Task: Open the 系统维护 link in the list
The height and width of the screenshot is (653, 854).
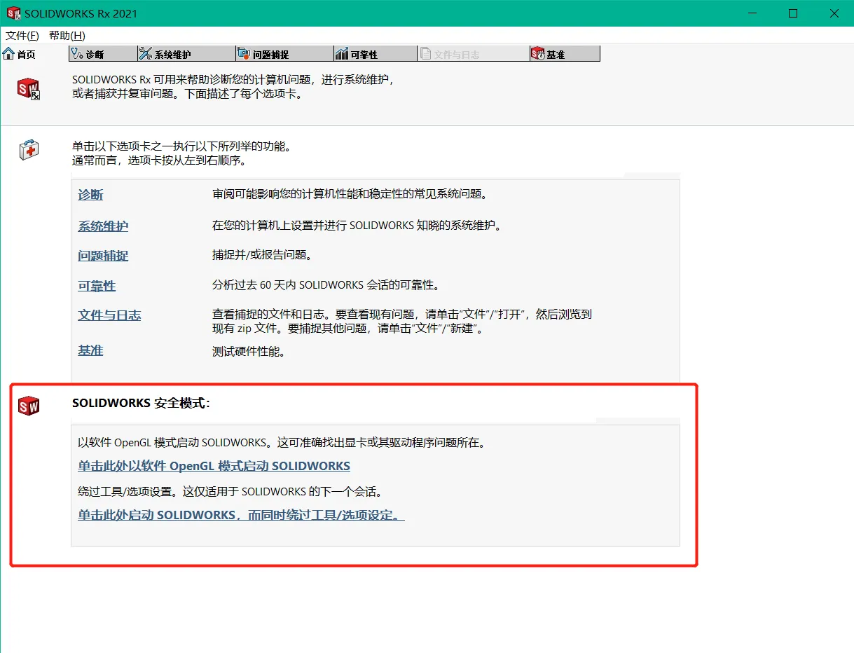Action: click(103, 226)
